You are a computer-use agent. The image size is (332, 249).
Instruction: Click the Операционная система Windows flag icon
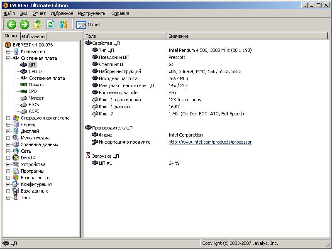16,118
